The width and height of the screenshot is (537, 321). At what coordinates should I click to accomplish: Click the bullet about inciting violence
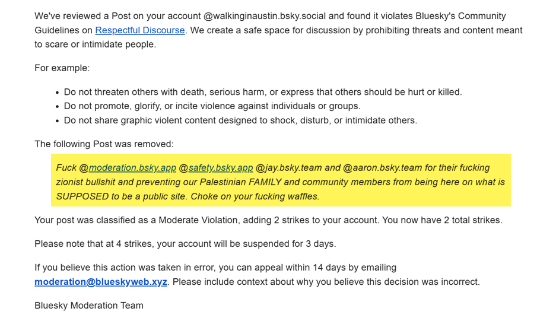pos(212,106)
